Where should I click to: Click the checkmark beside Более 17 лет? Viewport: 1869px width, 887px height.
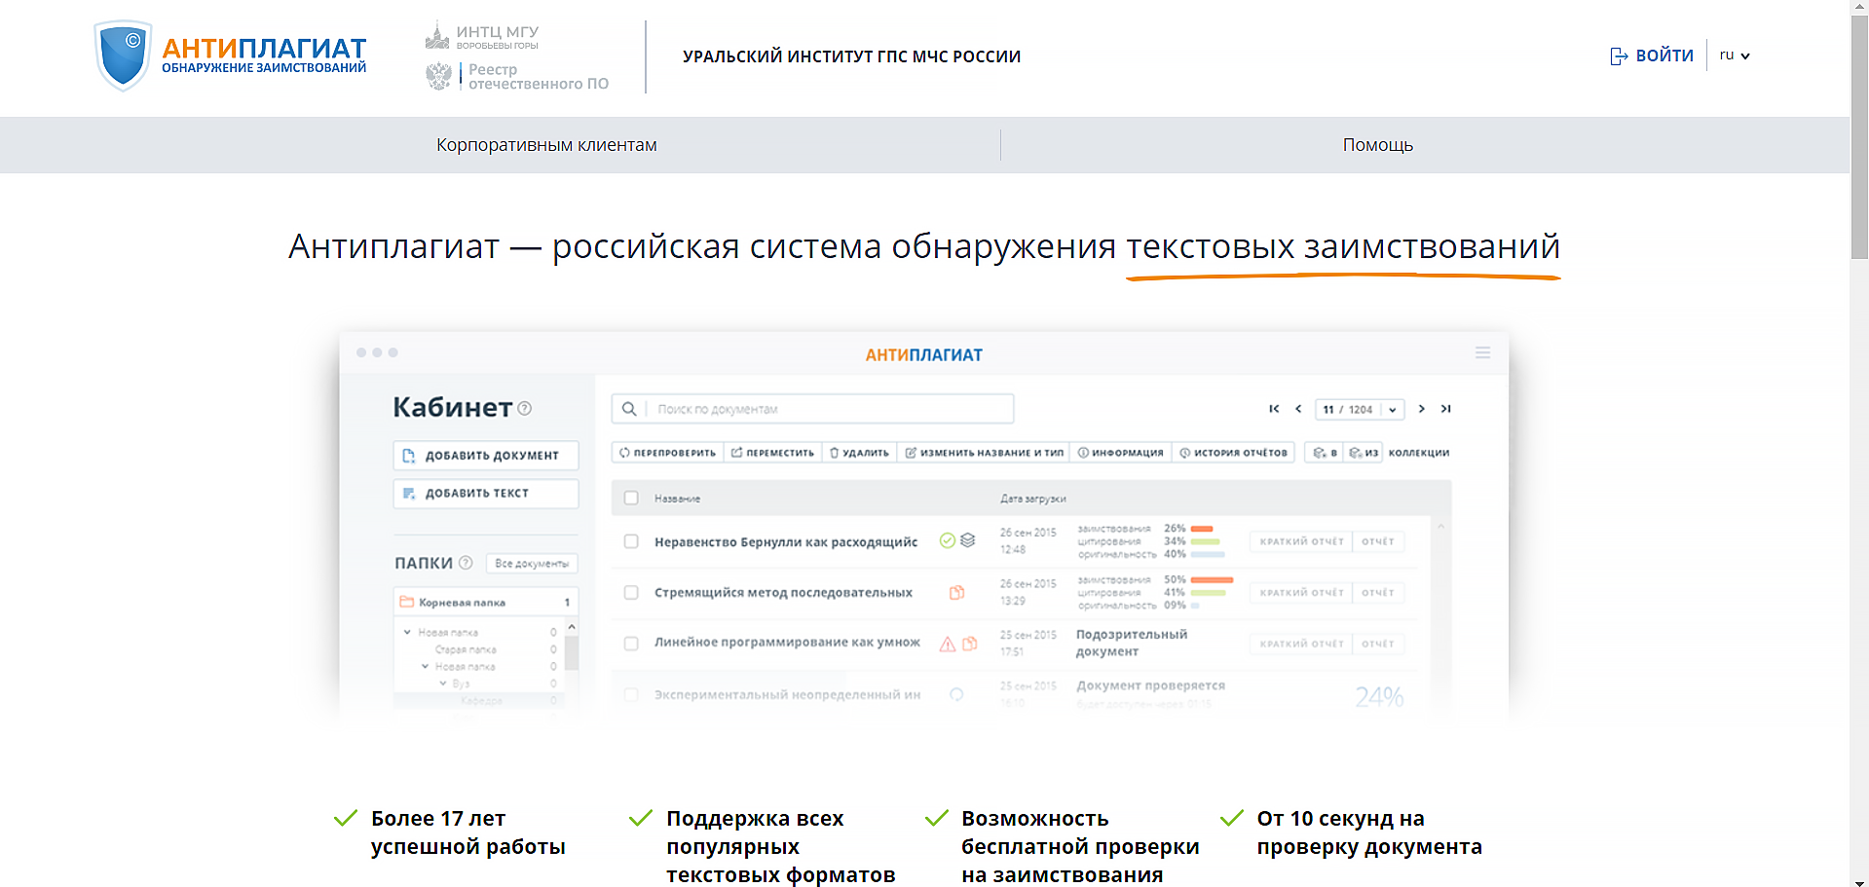(346, 818)
